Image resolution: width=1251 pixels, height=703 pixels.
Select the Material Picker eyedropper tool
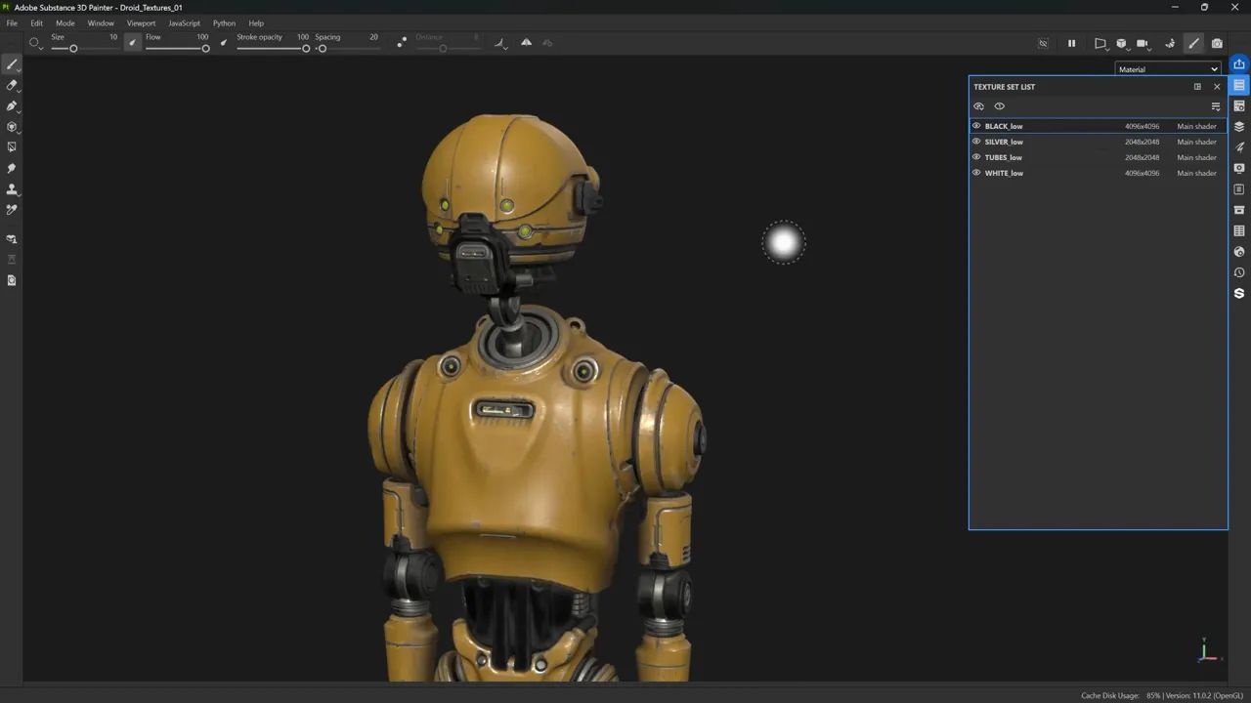pyautogui.click(x=12, y=210)
